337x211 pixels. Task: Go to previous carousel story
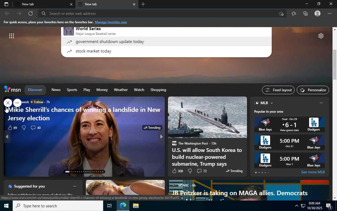point(7,137)
